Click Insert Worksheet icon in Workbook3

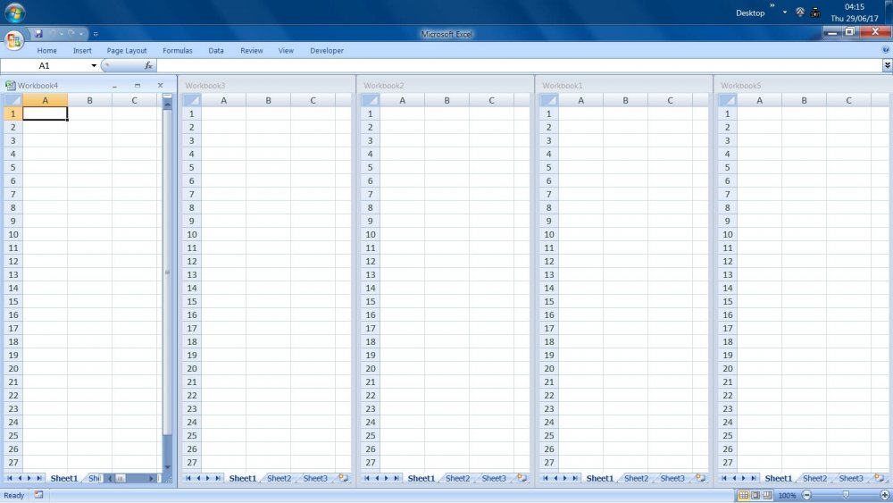pyautogui.click(x=344, y=478)
